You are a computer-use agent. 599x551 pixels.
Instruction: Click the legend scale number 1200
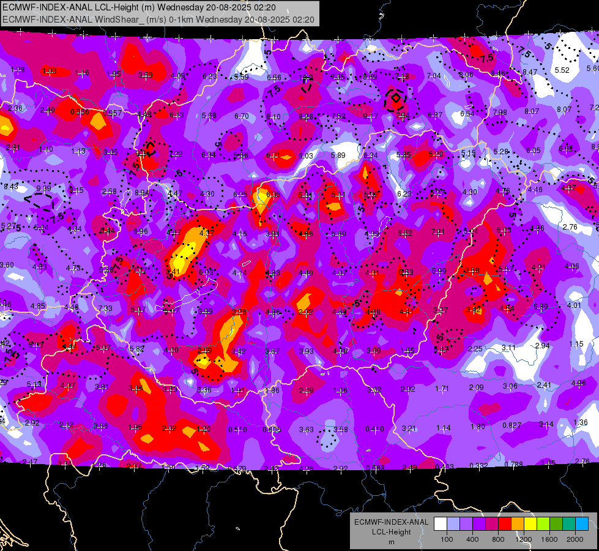[x=523, y=539]
